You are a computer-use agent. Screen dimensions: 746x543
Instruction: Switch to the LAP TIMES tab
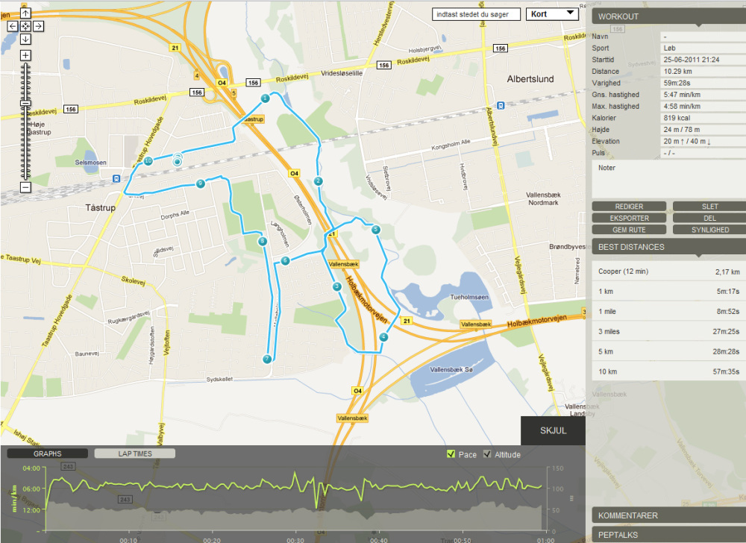(135, 453)
